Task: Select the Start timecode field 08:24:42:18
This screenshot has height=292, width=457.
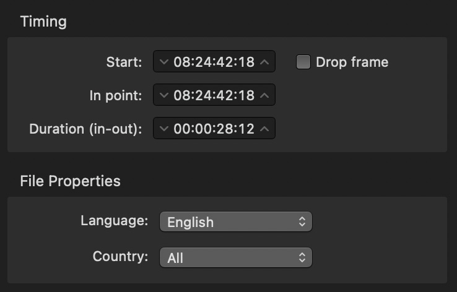Action: click(x=214, y=62)
